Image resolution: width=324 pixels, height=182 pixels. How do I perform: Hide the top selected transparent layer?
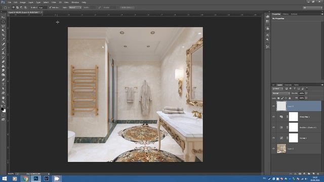pos(273,106)
